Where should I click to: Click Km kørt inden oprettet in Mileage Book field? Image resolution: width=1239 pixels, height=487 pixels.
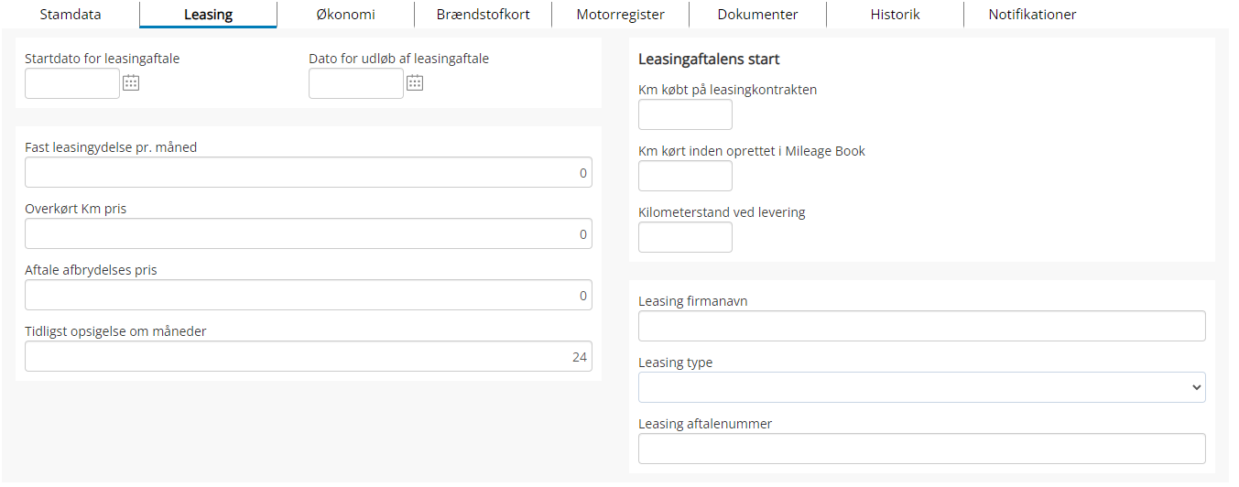pyautogui.click(x=685, y=176)
